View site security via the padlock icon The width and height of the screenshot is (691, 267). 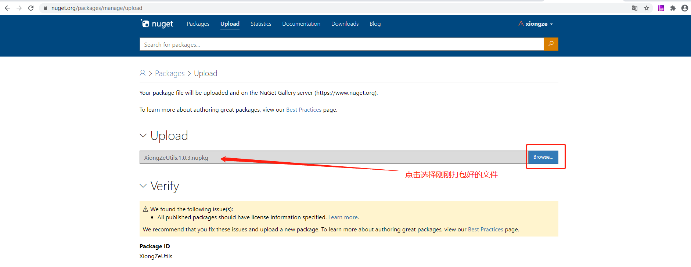tap(46, 8)
